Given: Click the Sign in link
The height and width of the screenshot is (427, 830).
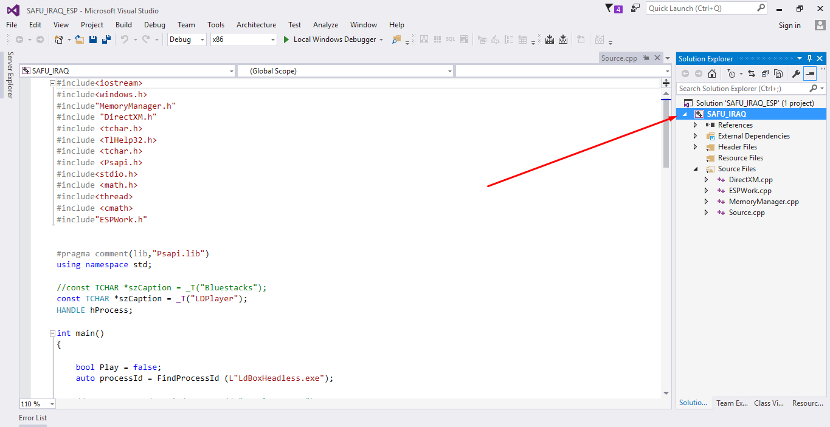Looking at the screenshot, I should (x=790, y=26).
